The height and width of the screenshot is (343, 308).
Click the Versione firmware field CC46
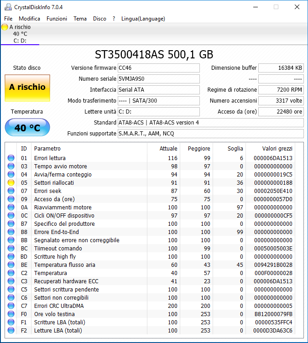(159, 68)
